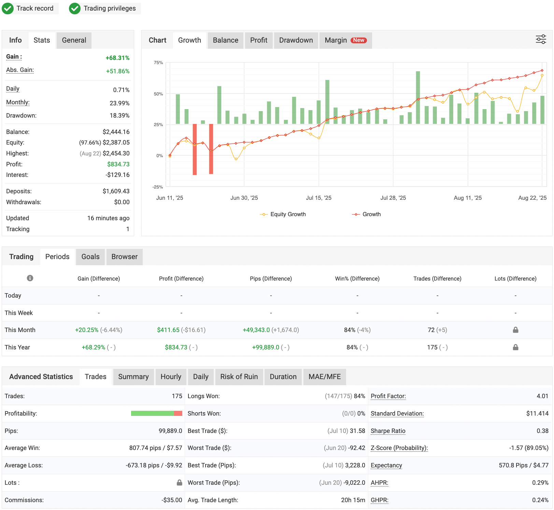The width and height of the screenshot is (554, 510).
Task: Toggle the Equity Growth legend series
Action: tap(283, 214)
